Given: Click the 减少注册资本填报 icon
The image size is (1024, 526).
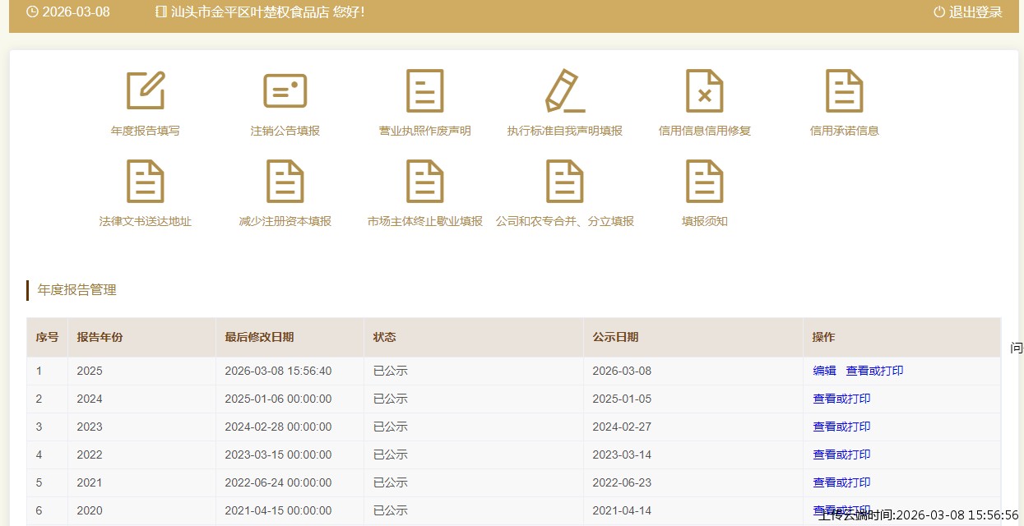Looking at the screenshot, I should (285, 182).
